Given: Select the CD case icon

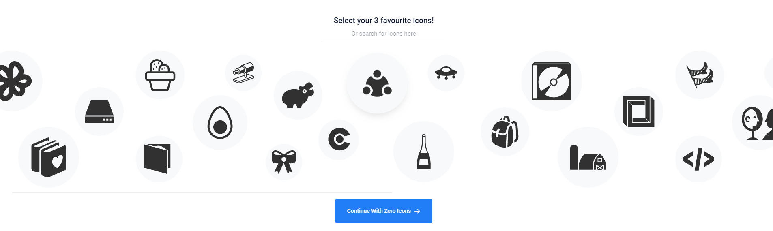Looking at the screenshot, I should click(552, 81).
